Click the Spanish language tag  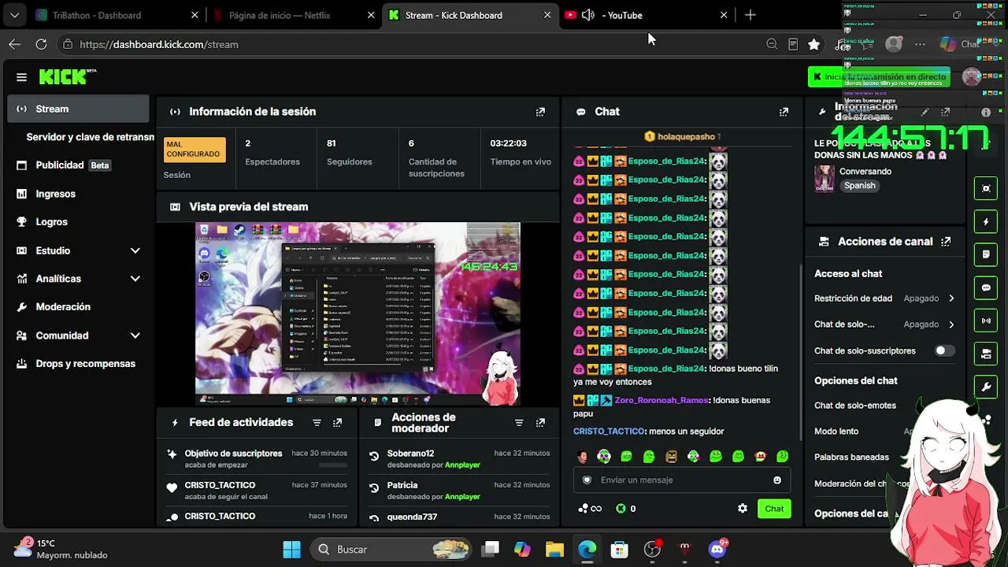coord(860,186)
